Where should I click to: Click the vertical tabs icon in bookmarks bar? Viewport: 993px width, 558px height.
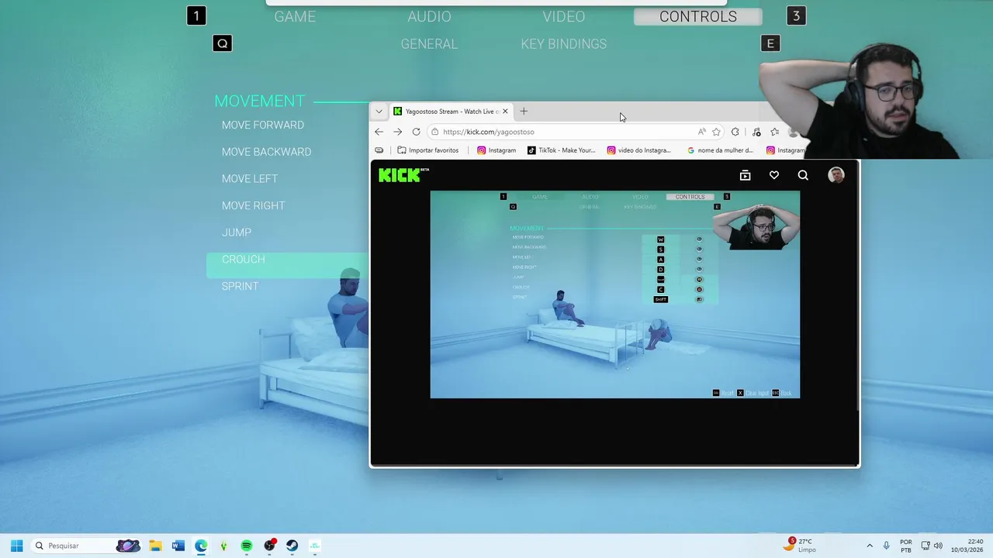tap(379, 150)
